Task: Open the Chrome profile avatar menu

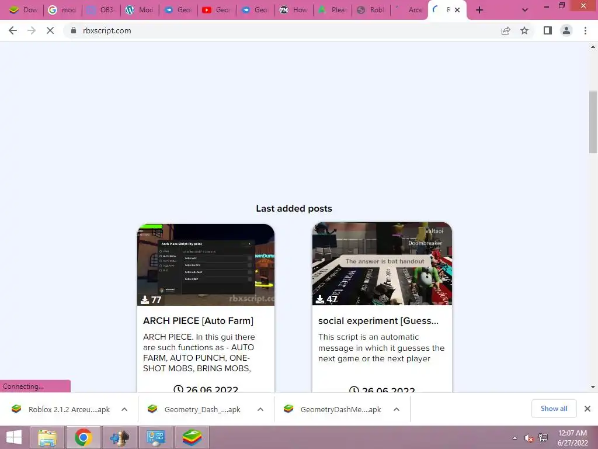Action: [x=566, y=30]
